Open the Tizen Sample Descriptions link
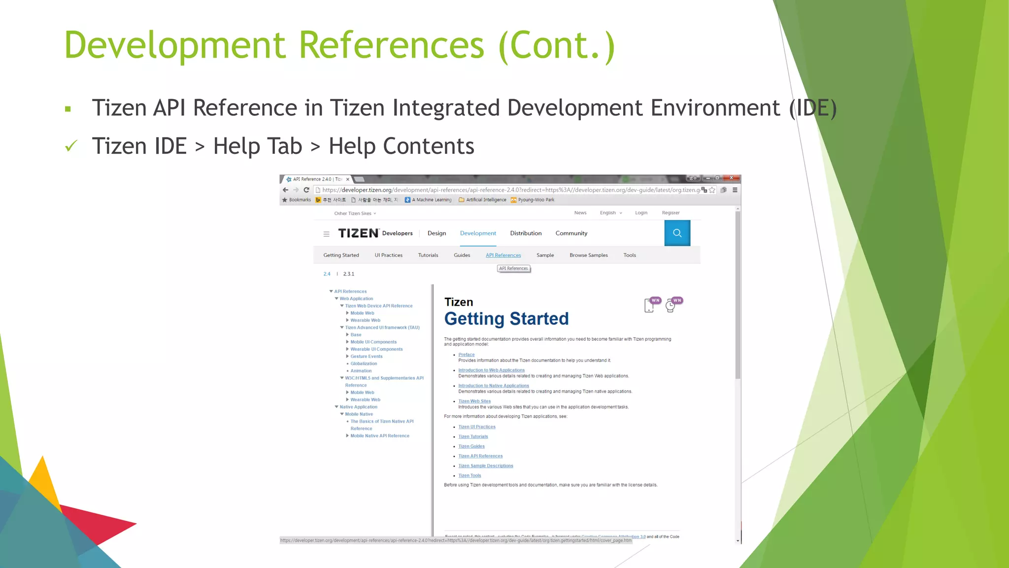The image size is (1009, 568). (486, 466)
